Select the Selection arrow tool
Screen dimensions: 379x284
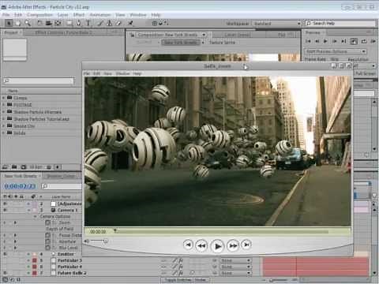click(9, 23)
